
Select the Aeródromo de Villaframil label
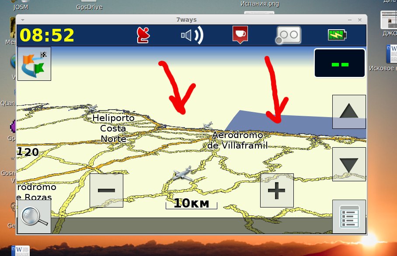237,140
